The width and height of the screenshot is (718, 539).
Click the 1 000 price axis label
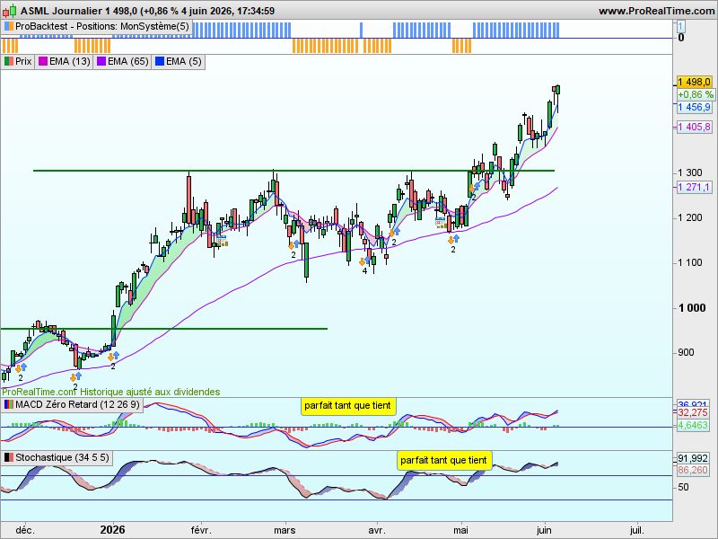tap(692, 308)
